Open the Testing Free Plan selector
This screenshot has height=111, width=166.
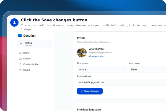pos(35,44)
